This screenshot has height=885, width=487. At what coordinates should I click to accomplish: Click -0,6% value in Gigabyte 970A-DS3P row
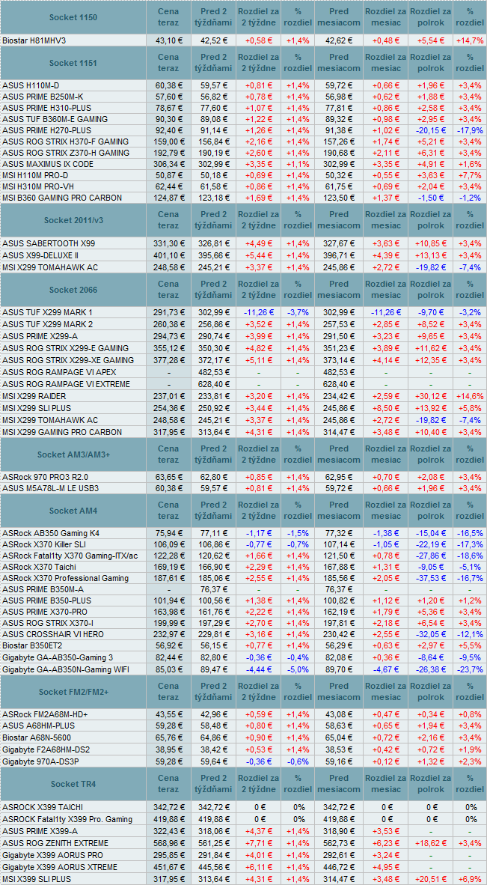[298, 761]
